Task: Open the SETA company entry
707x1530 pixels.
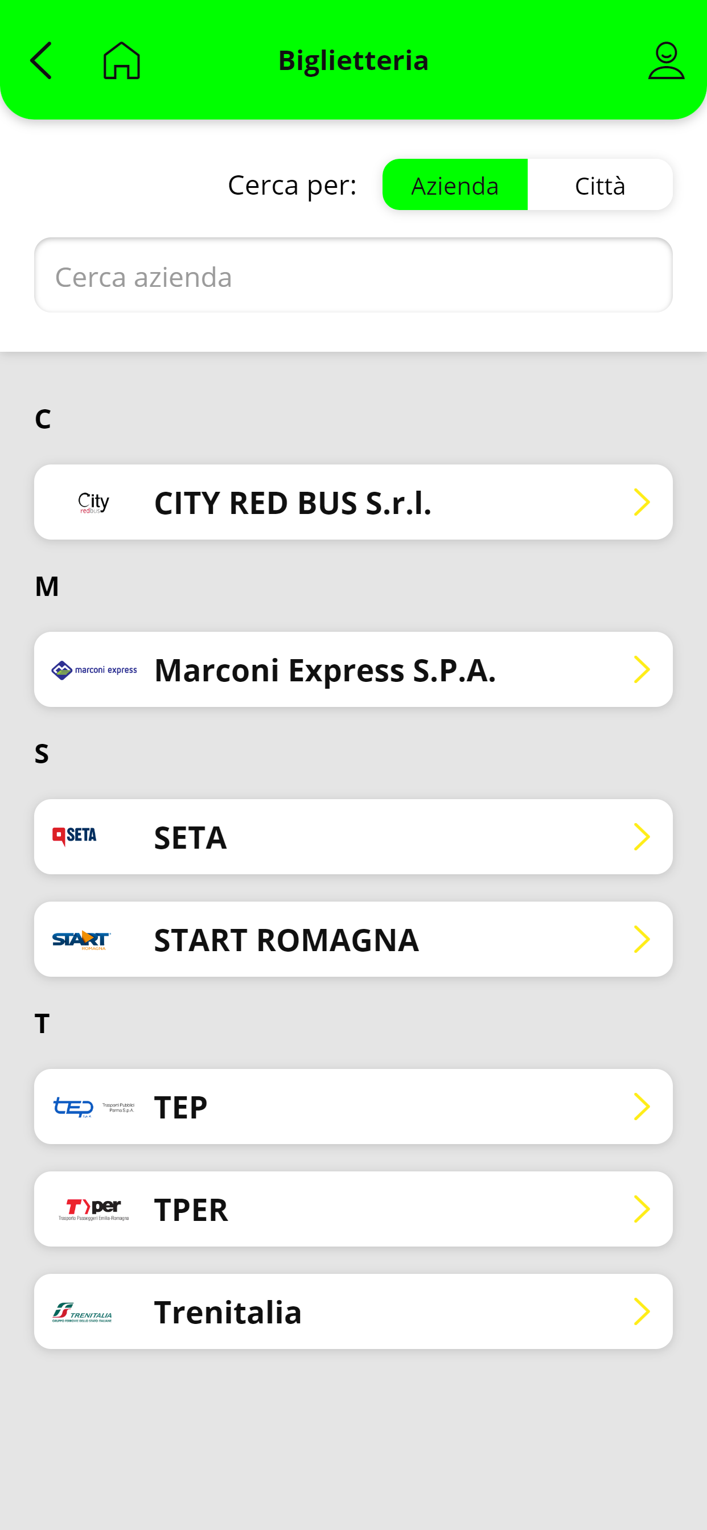Action: 353,837
